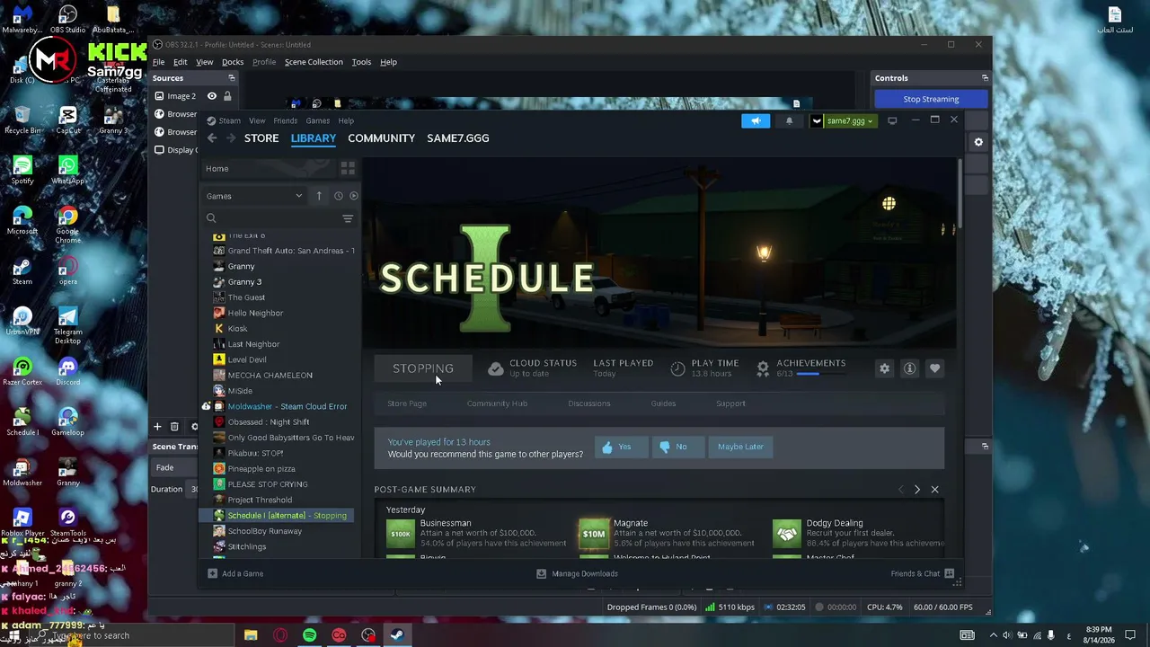Switch Steam to Big Picture mode icon
Screen dimensions: 1150x647
(x=892, y=120)
